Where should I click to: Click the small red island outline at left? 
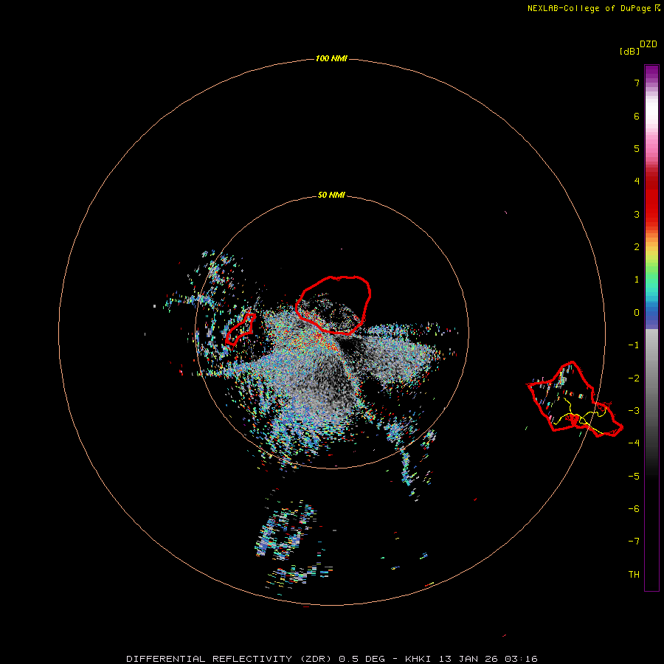click(240, 328)
